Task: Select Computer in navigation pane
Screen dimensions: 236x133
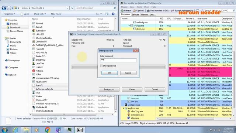Action: (x=13, y=67)
